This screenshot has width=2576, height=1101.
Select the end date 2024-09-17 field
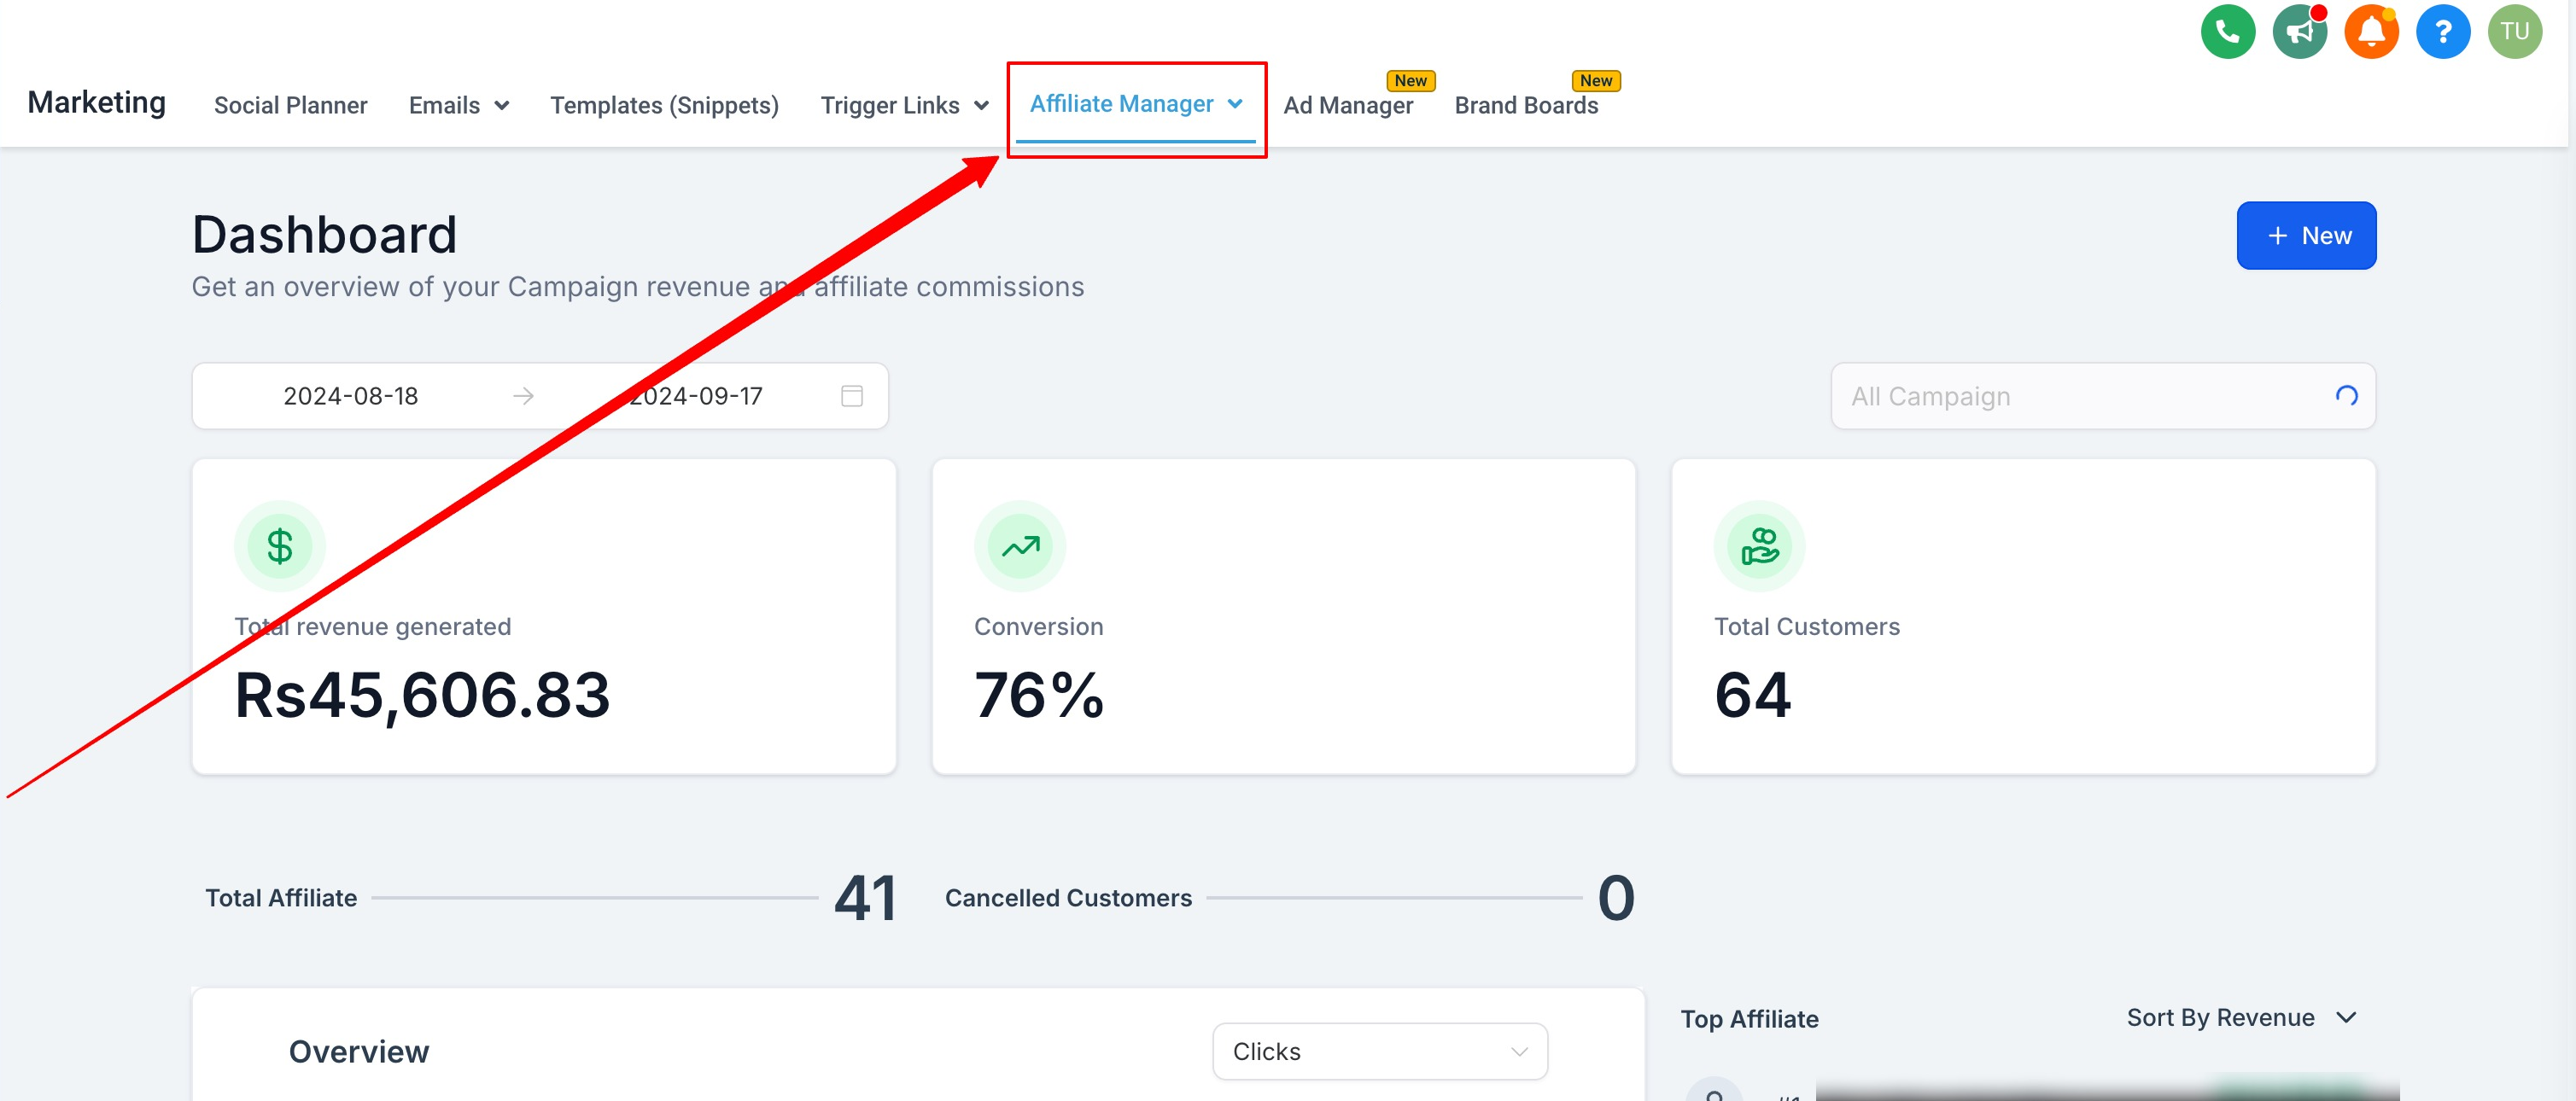coord(695,396)
